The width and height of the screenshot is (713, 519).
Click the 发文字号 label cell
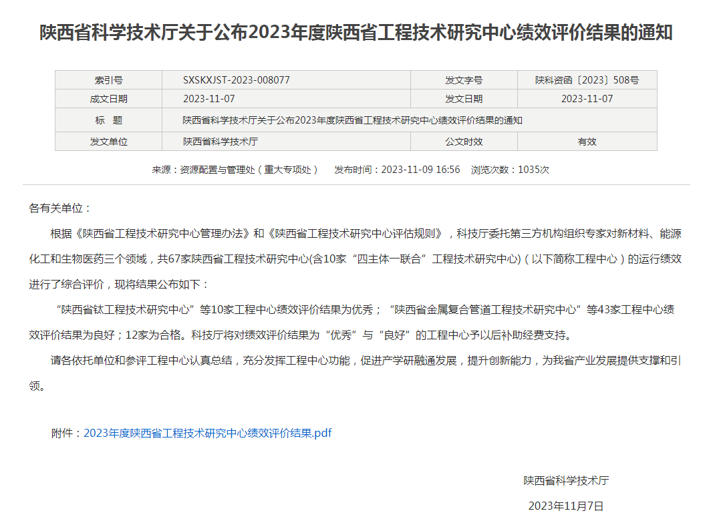tap(464, 80)
